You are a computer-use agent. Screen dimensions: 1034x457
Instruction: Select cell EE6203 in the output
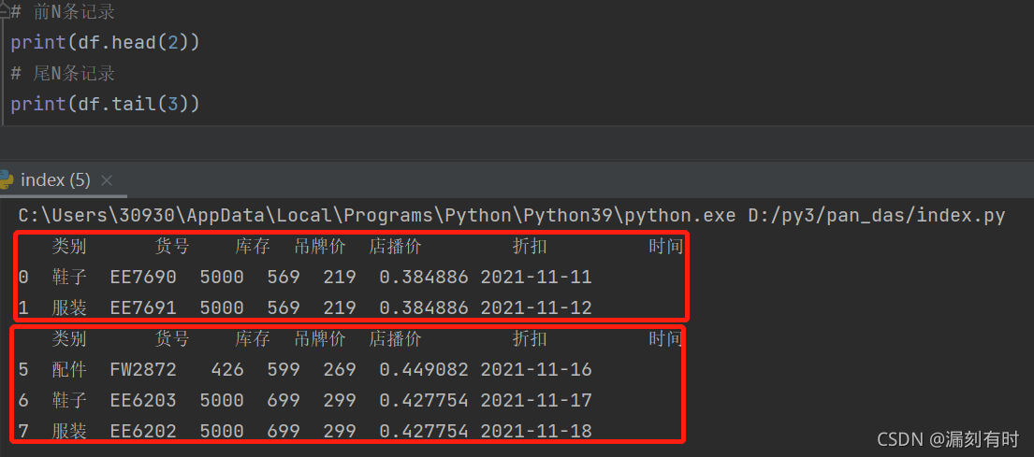coord(143,400)
